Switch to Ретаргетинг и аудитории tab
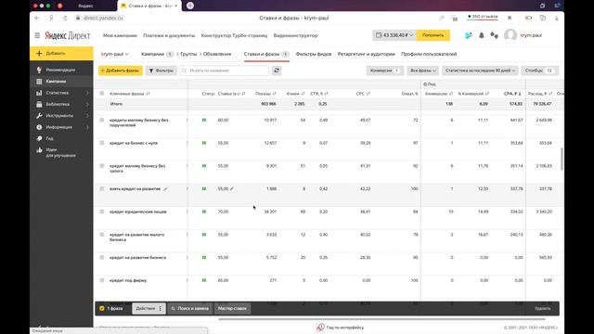The height and width of the screenshot is (334, 594). (x=367, y=54)
